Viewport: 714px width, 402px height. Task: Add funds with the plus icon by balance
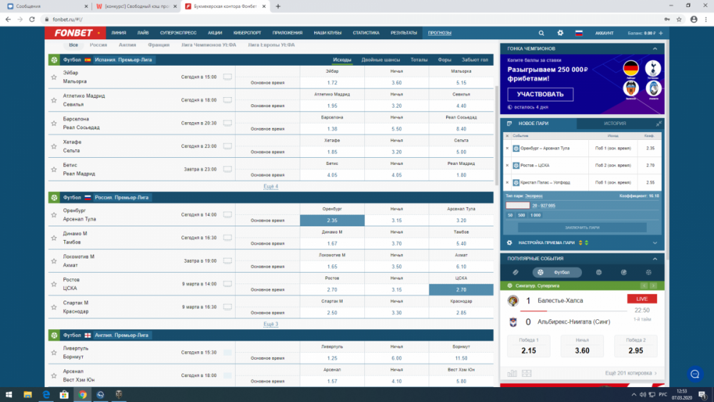[x=661, y=33]
